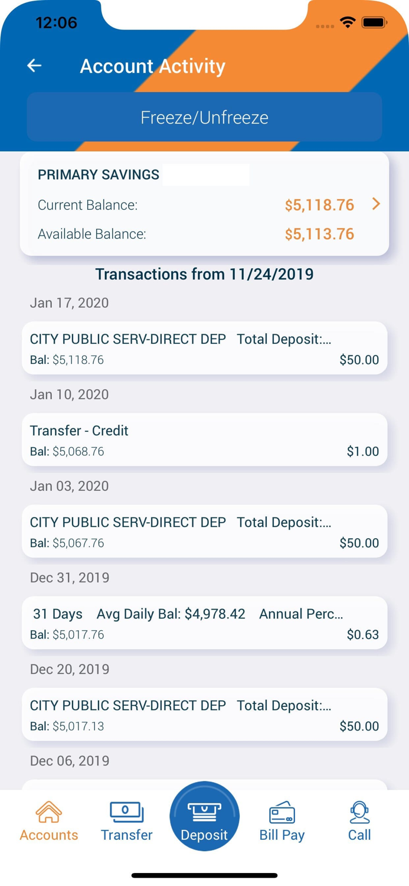
Task: Open the Dec 31 dividend transaction
Action: (204, 623)
